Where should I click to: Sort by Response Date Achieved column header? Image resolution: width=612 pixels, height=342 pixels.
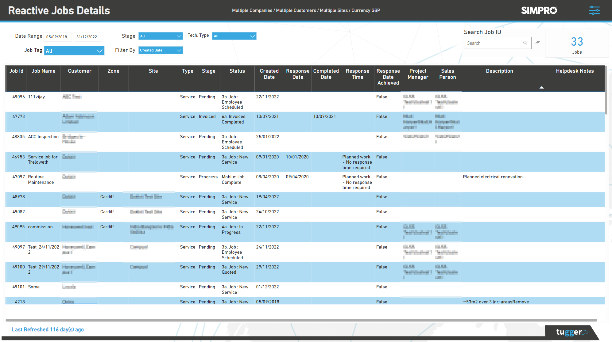pyautogui.click(x=388, y=77)
